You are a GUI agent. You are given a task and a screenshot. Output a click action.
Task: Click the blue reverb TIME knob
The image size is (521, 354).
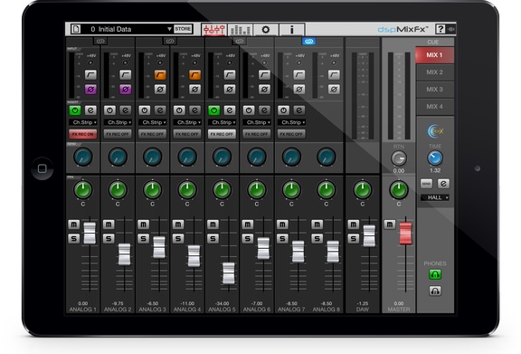(x=435, y=158)
